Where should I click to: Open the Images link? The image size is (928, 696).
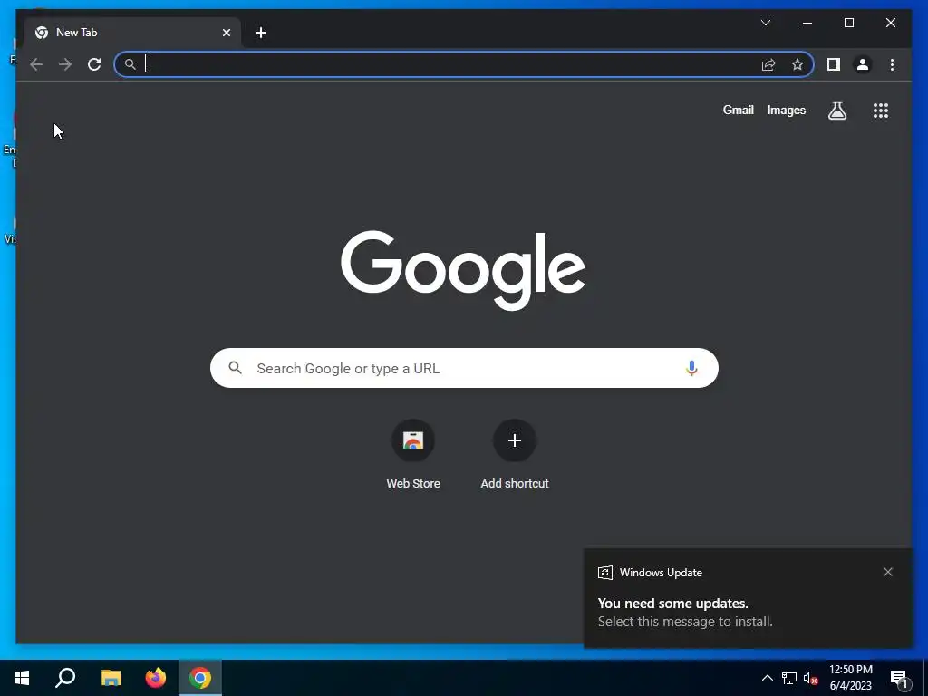[x=786, y=110]
